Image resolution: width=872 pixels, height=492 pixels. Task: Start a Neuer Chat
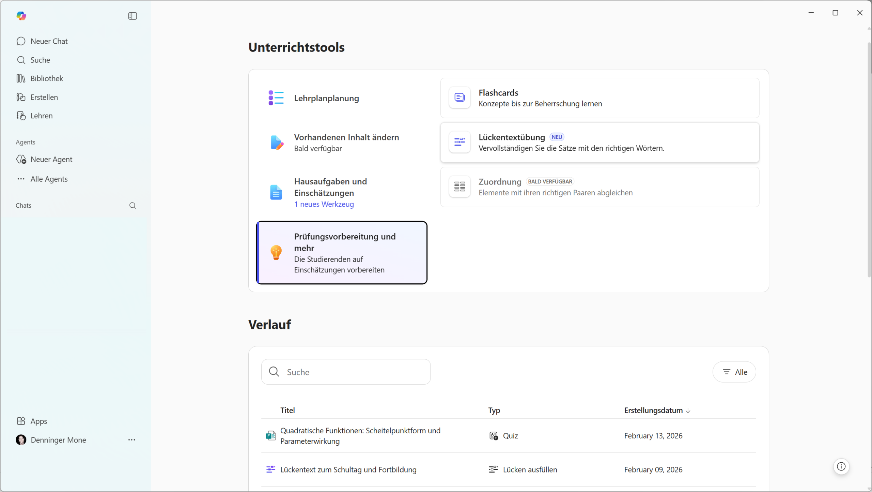point(49,41)
